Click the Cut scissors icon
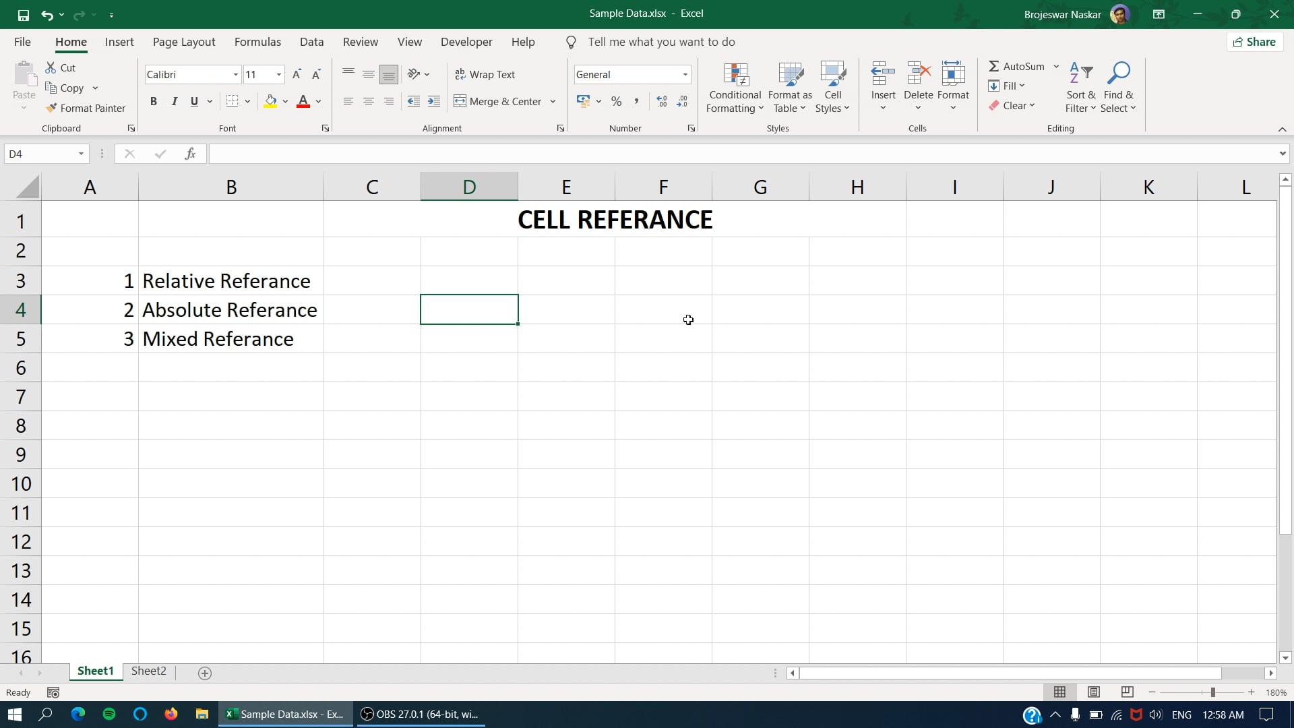This screenshot has width=1294, height=728. [51, 67]
